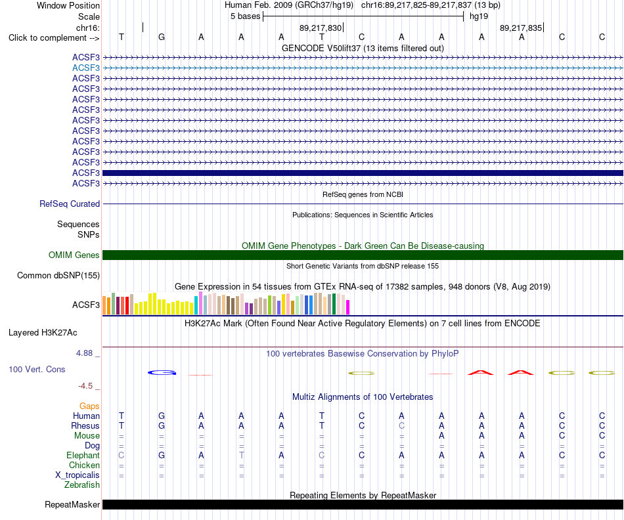The width and height of the screenshot is (624, 520).
Task: Click the thick dark-blue ACSF3 exon bar
Action: coord(363,173)
